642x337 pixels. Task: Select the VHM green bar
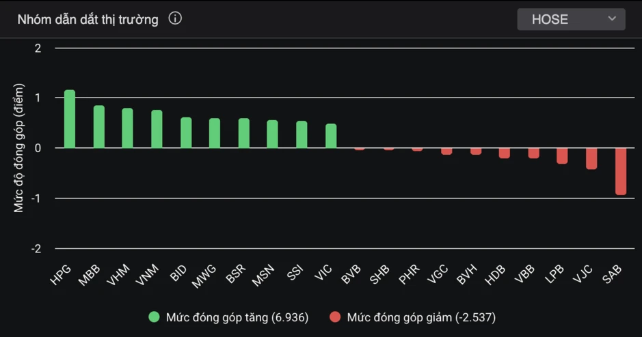pos(127,128)
